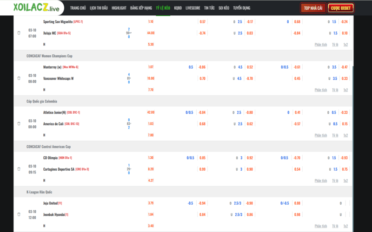Image resolution: width=372 pixels, height=232 pixels.
Task: Open the Trang Chủ menu item
Action: (x=78, y=8)
